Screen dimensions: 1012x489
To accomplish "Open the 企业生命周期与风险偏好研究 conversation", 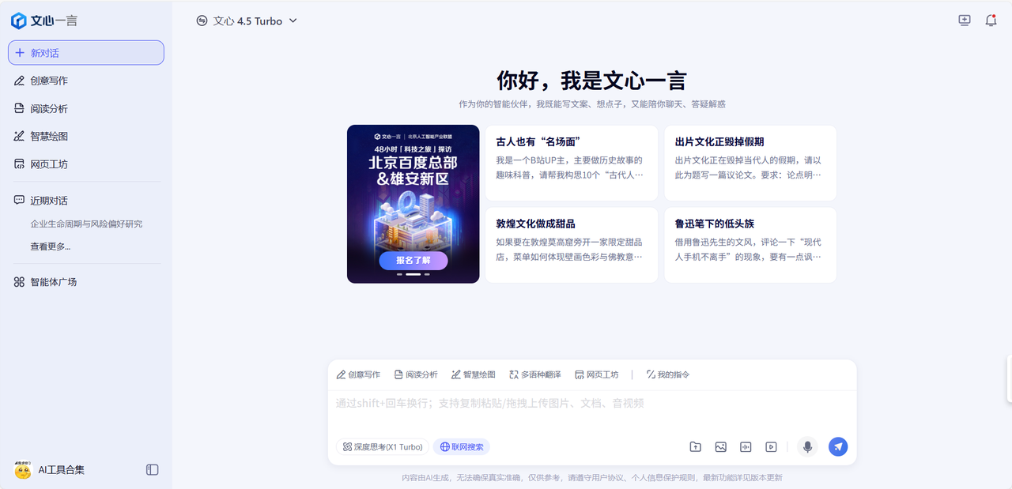I will 86,224.
